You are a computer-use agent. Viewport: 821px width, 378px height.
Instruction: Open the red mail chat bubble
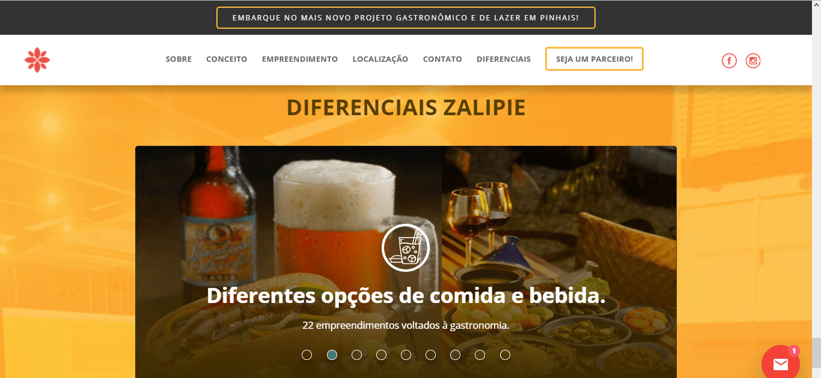click(781, 362)
